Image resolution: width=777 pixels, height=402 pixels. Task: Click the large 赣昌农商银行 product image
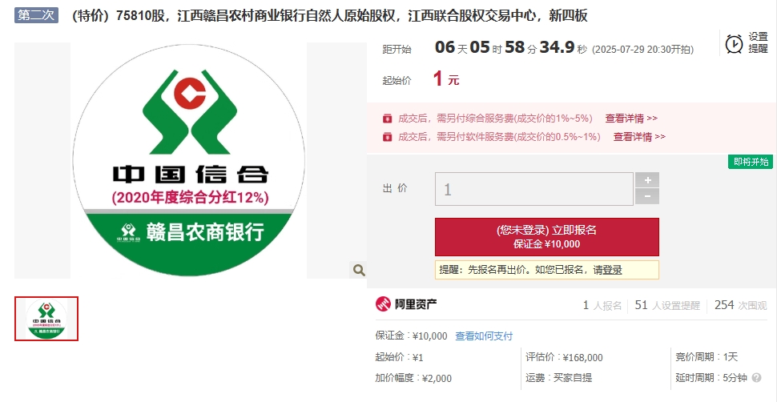tap(189, 161)
